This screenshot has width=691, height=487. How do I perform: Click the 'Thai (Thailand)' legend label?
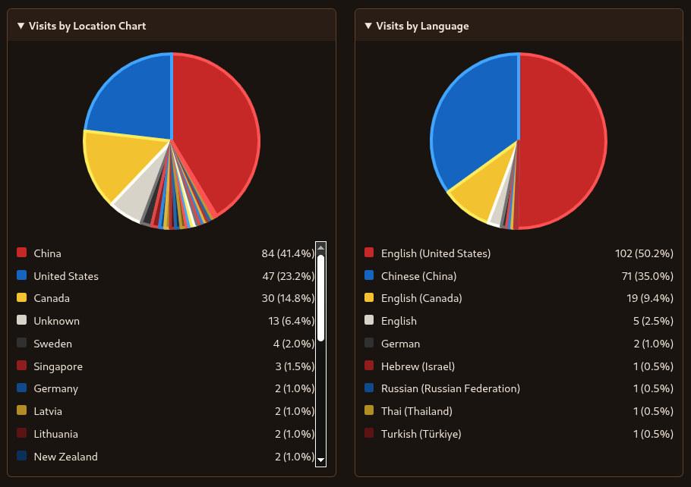point(416,411)
